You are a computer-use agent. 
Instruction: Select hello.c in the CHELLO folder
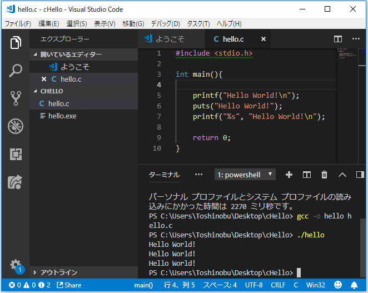[x=83, y=103]
